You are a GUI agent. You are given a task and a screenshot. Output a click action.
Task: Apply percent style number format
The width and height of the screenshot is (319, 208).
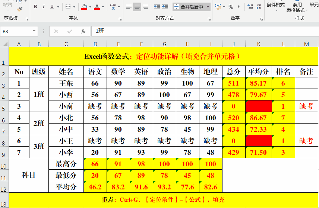click(231, 7)
